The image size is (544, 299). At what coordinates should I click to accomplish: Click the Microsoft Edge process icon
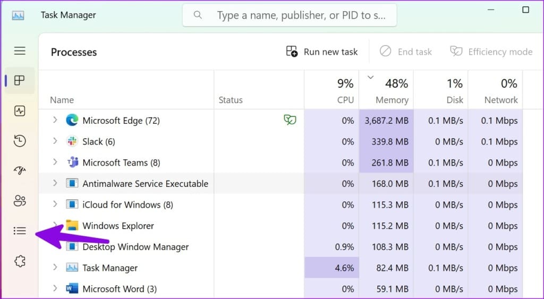[72, 120]
